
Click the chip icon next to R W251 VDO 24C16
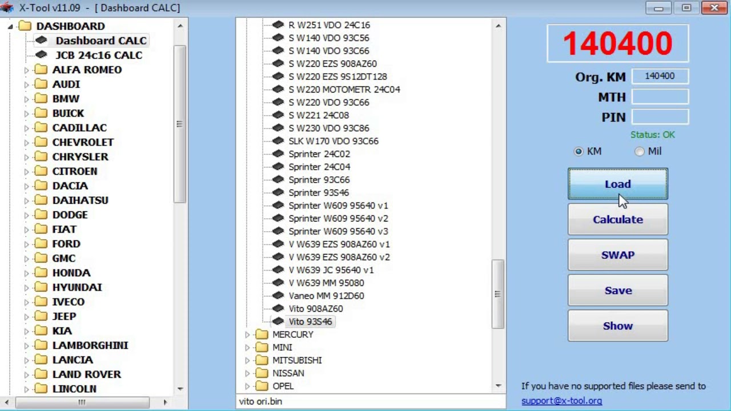tap(278, 25)
